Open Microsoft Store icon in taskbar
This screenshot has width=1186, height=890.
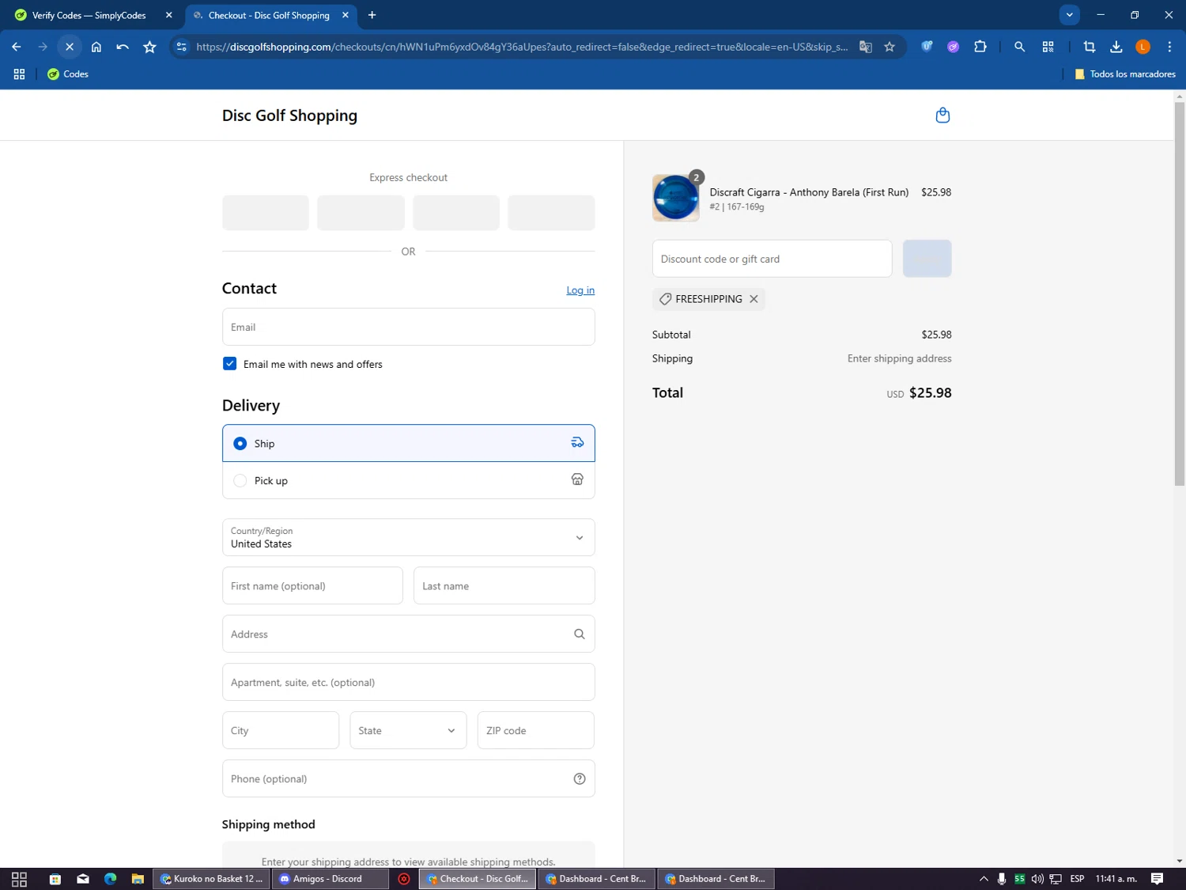[x=55, y=879]
